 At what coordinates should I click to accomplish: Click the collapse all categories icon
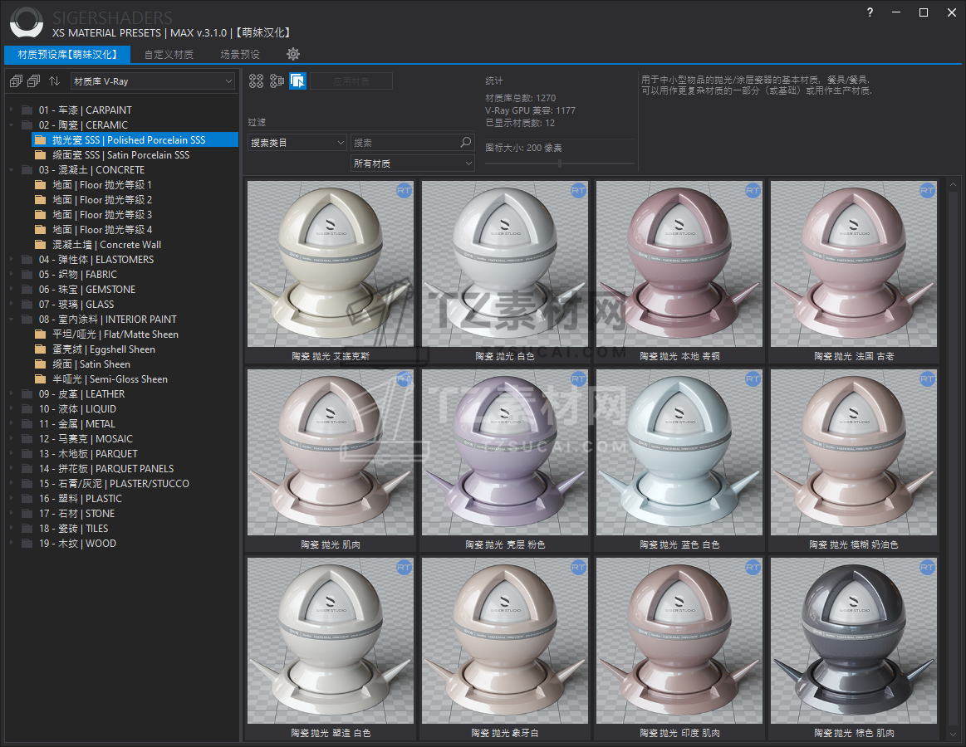click(x=35, y=81)
